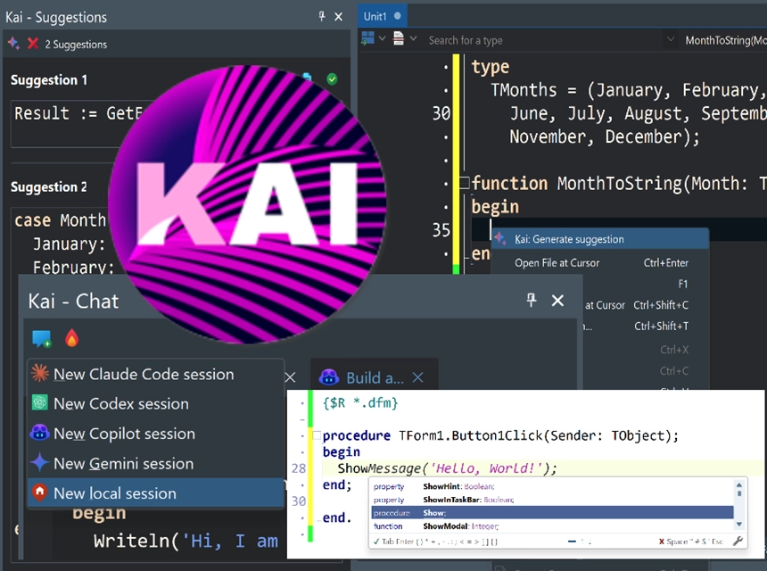Click the form/unit navigation toolbar icon
This screenshot has width=767, height=571.
tap(367, 38)
